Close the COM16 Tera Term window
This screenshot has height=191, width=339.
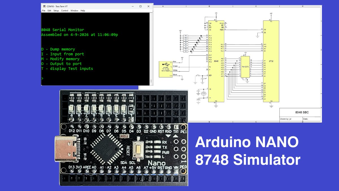click(149, 6)
